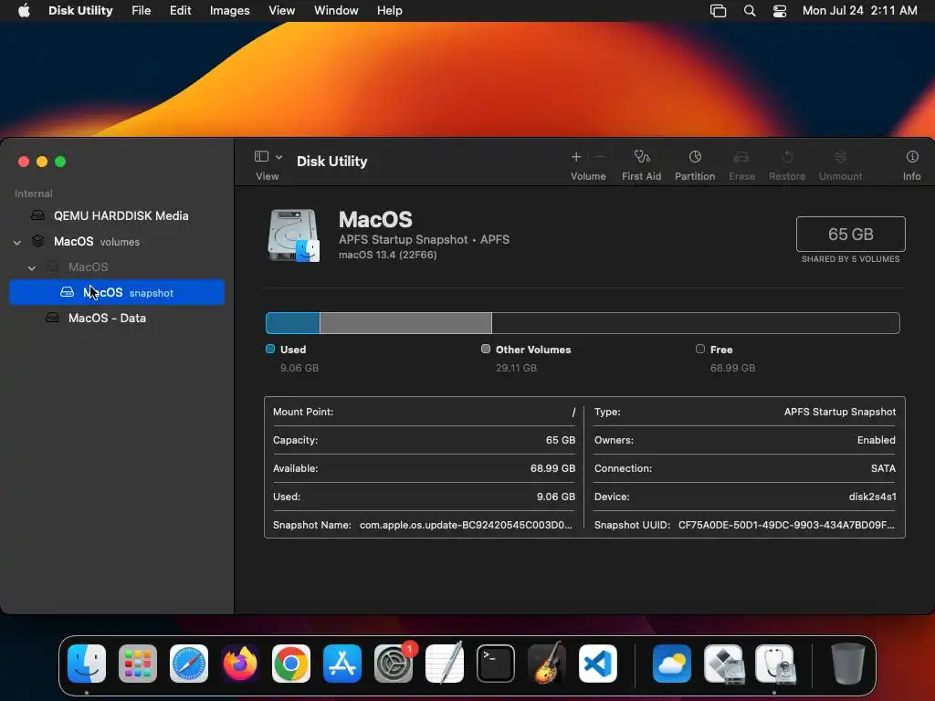Open the View menu in menu bar
Screen dimensions: 935x701
click(281, 11)
